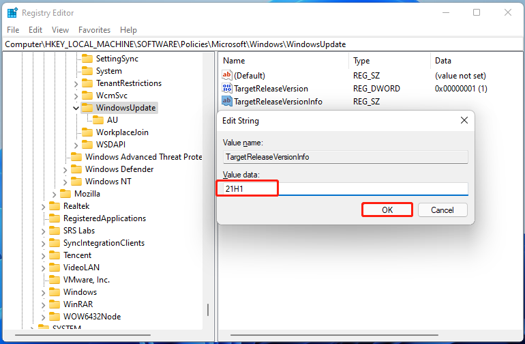Click the TargetReleaseVersion DWORD icon
The height and width of the screenshot is (344, 525).
click(226, 88)
